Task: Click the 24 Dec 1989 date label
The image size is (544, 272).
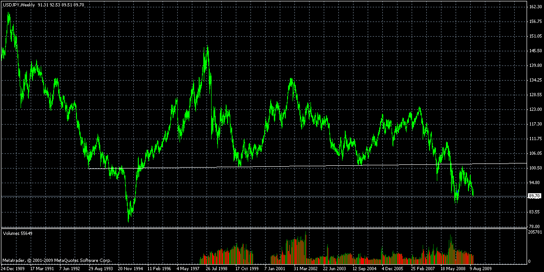Action: tap(12, 268)
